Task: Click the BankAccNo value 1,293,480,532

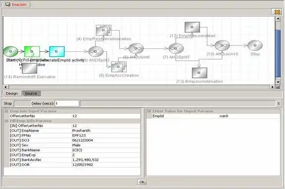Action: pos(86,160)
